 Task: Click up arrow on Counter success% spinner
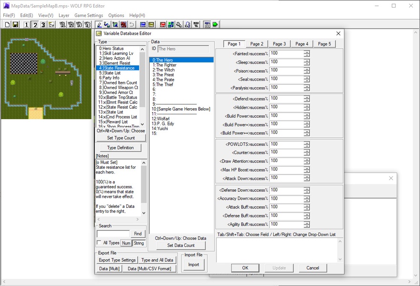[307, 151]
